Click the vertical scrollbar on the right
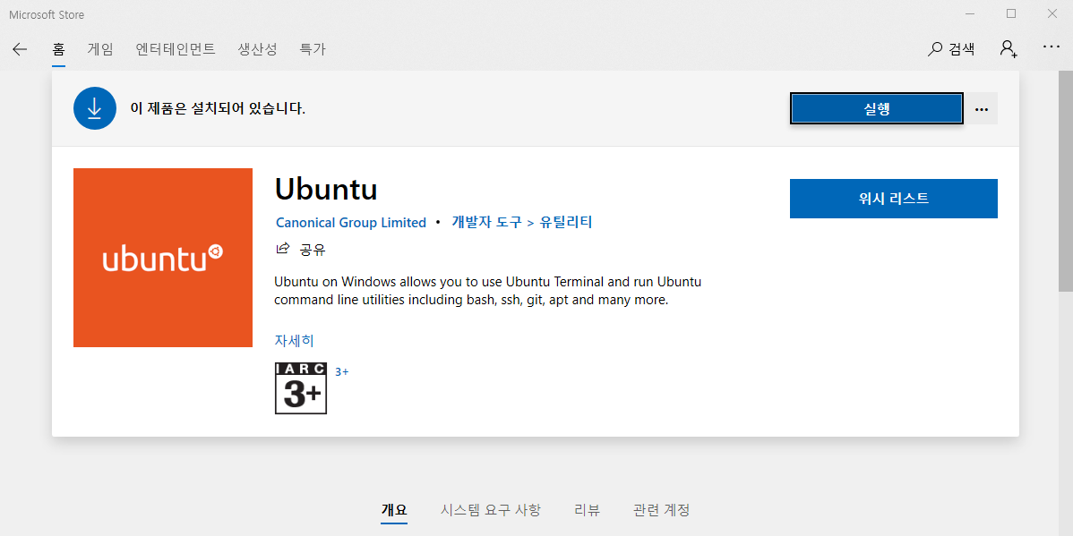The image size is (1073, 536). pos(1066,180)
